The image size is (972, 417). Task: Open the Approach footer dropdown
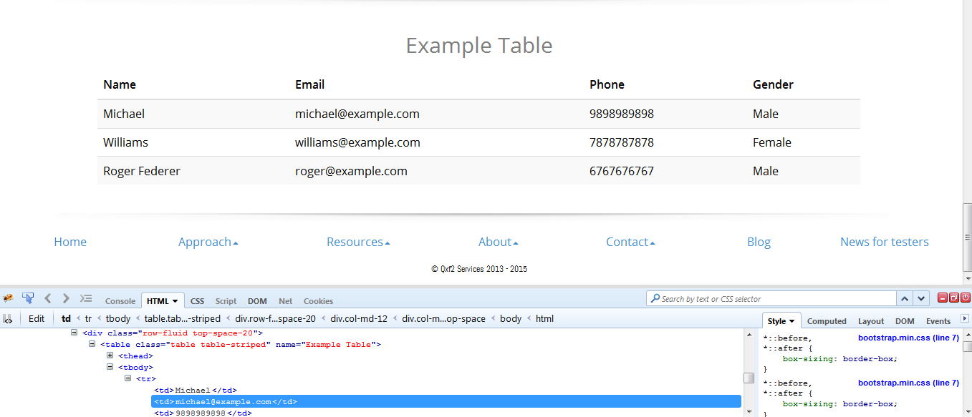(x=208, y=242)
